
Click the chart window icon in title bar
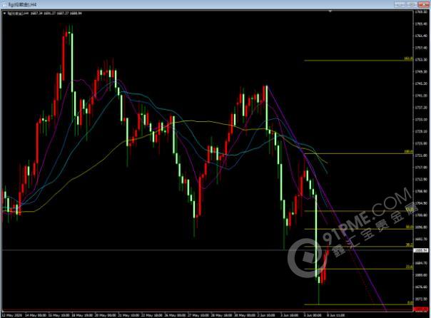pyautogui.click(x=4, y=4)
